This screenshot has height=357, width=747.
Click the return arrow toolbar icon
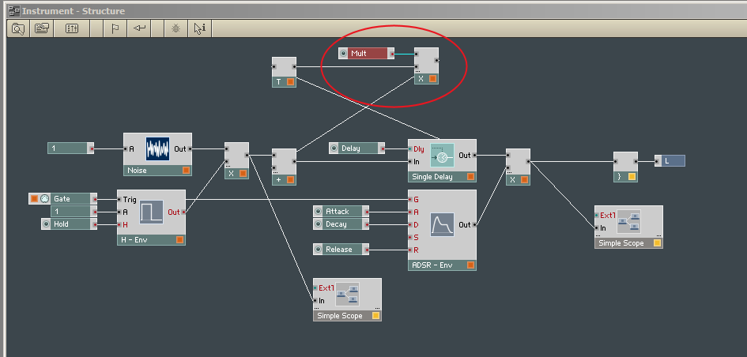coord(139,28)
